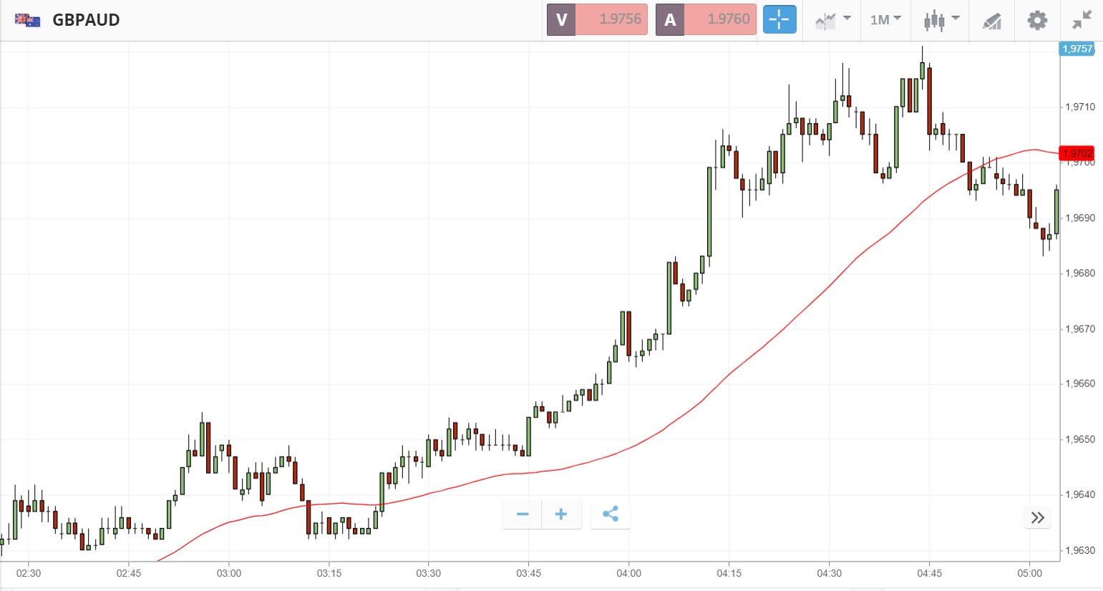This screenshot has height=591, width=1103.
Task: Click the sell button at 1.9756
Action: 598,19
